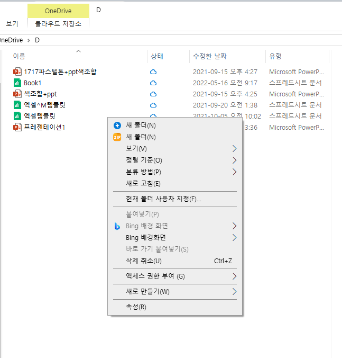Expand arrow next to 정렬 기준(O)

pyautogui.click(x=235, y=160)
